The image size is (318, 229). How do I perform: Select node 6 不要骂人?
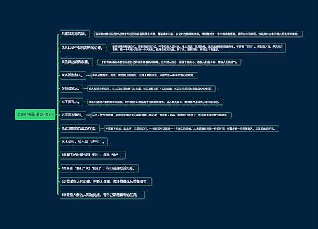point(71,102)
